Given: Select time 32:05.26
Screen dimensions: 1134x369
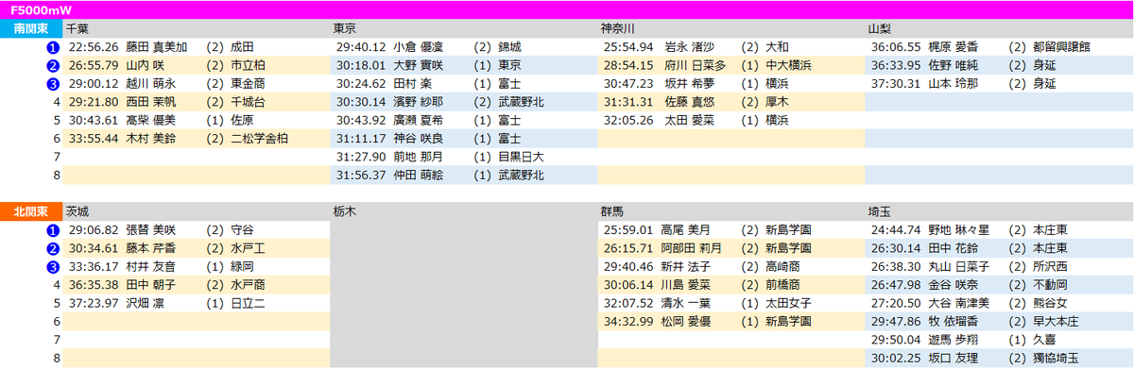Looking at the screenshot, I should tap(629, 120).
